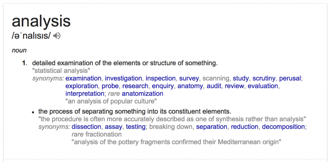This screenshot has width=331, height=162.
Task: Click the headword "analysis" title
Action: coord(41,21)
